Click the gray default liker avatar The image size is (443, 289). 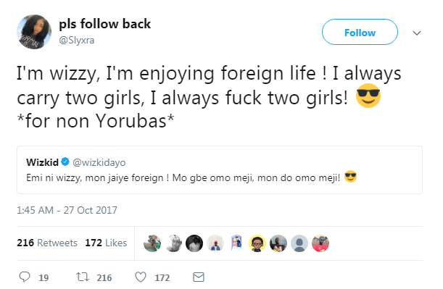coord(299,243)
